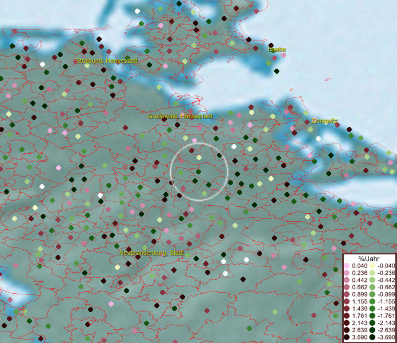Click the legend value text -2.639
Image resolution: width=397 pixels, height=343 pixels.
386,330
